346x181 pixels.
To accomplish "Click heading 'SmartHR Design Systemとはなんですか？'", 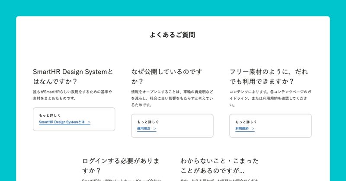I will coord(73,76).
